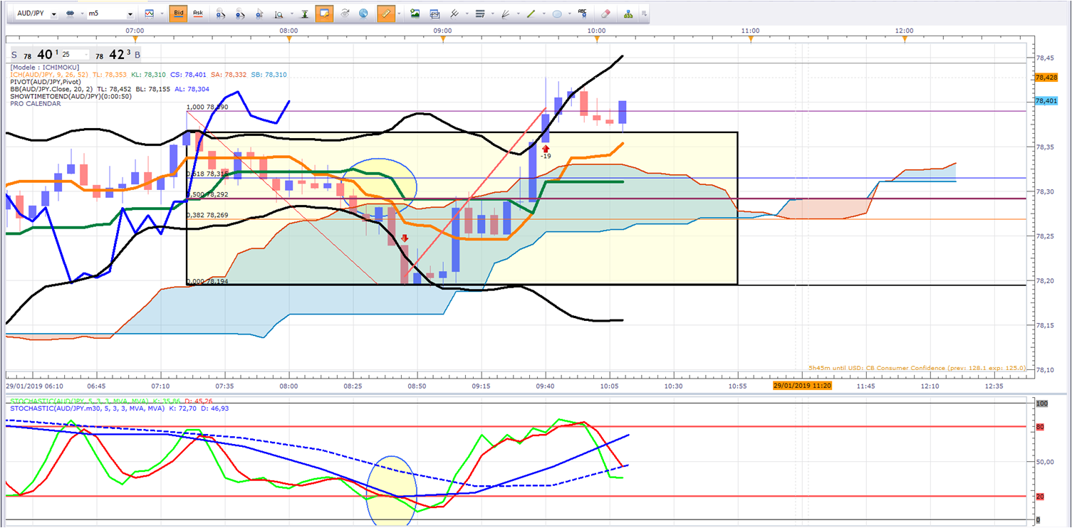Screen dimensions: 1072x528
Task: Expand the trend line options arrow
Action: (x=543, y=14)
